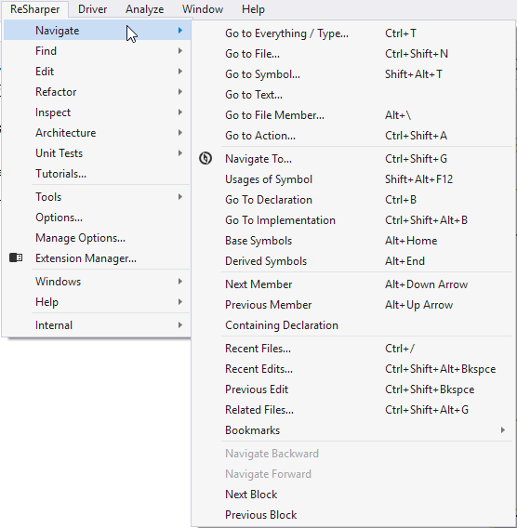Expand the Find submenu arrow

tap(180, 51)
